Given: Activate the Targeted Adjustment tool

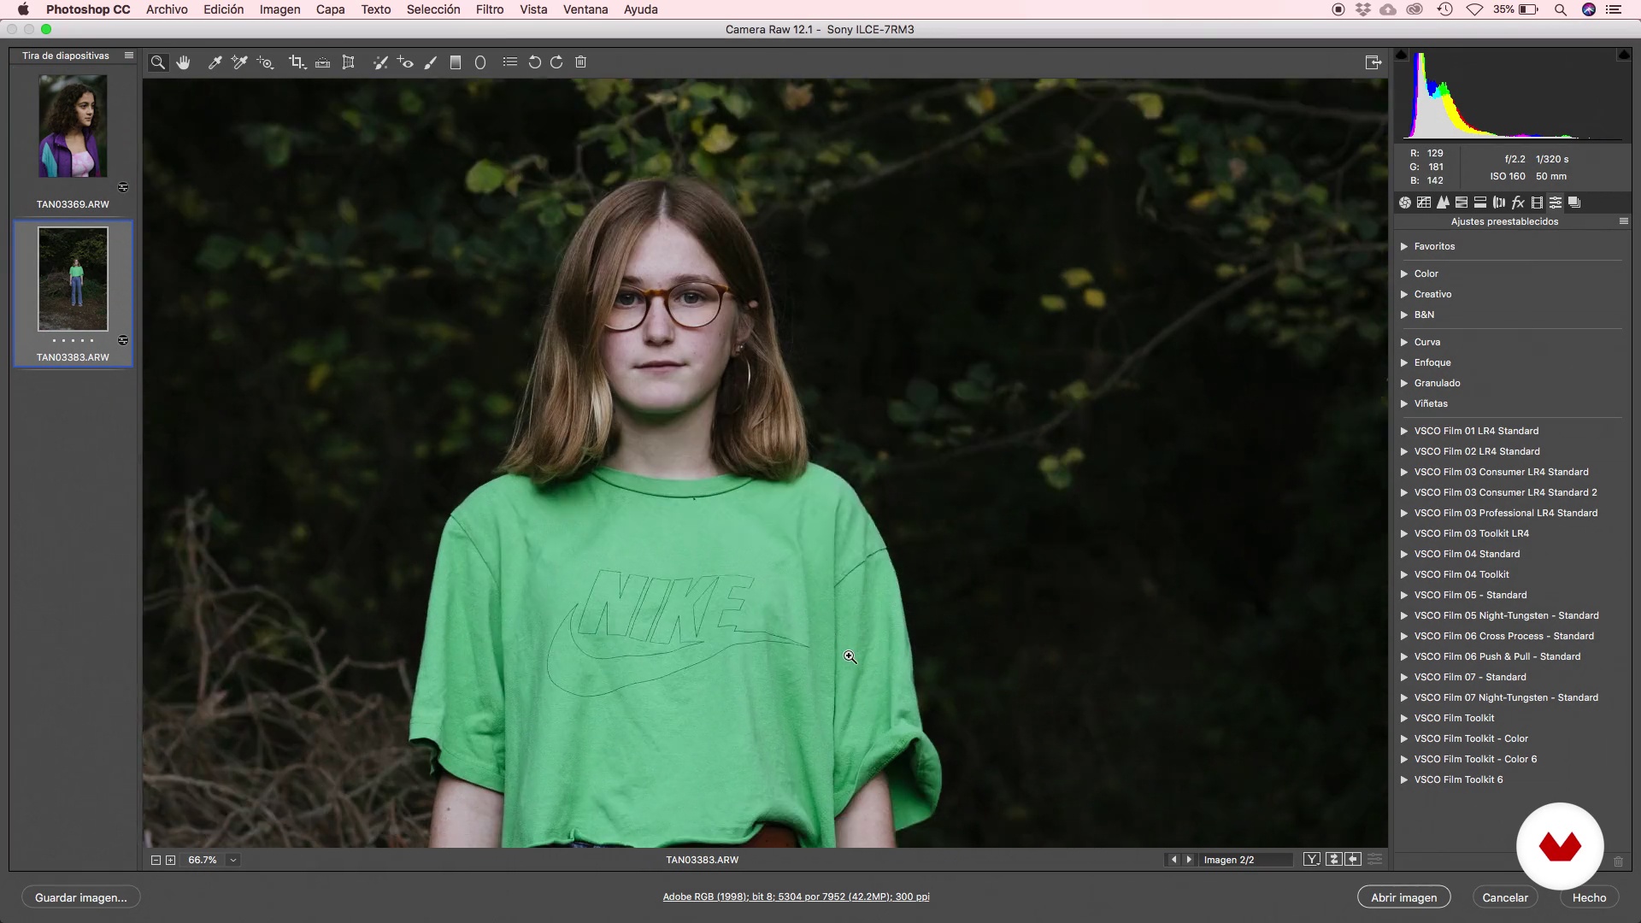Looking at the screenshot, I should coord(265,62).
